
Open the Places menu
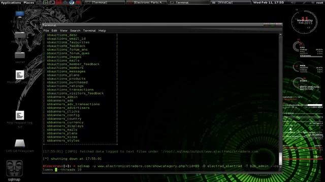29,3
